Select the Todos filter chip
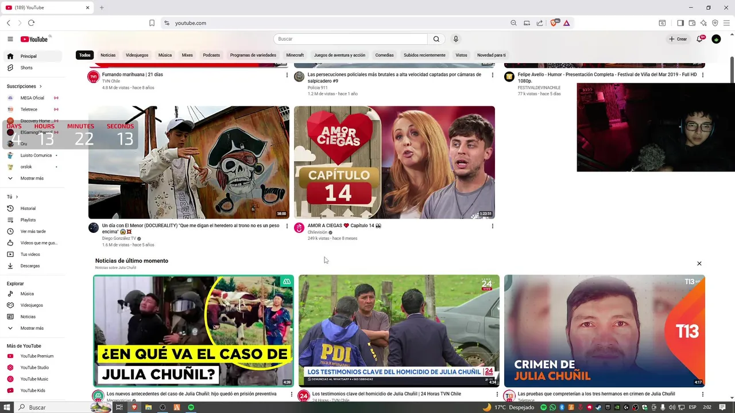This screenshot has width=735, height=413. pyautogui.click(x=85, y=55)
